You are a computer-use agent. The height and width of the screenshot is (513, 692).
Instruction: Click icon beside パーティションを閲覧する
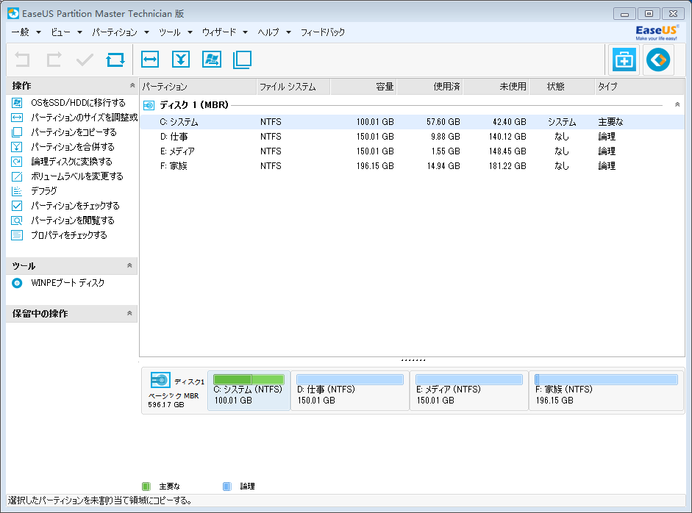[x=17, y=220]
